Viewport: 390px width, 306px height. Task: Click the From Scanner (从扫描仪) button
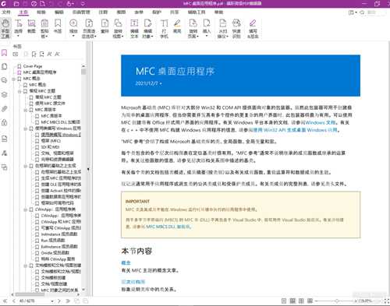tap(223, 28)
